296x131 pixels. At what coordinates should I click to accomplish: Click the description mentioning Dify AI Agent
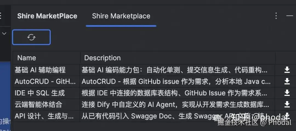(x=175, y=105)
